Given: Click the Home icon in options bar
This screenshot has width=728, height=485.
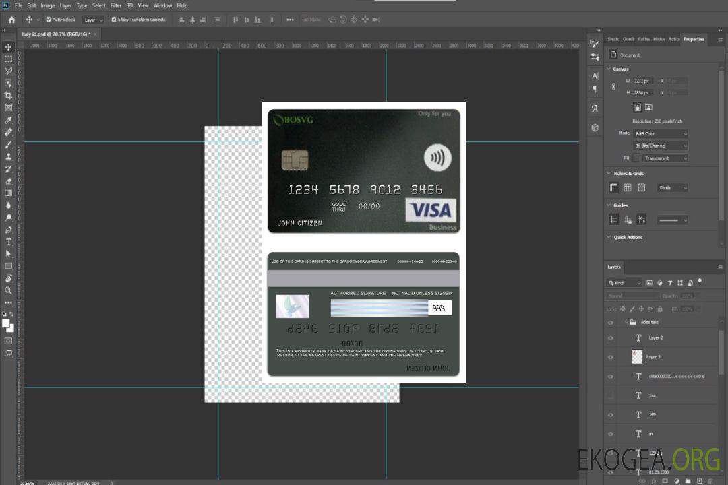Looking at the screenshot, I should [11, 20].
